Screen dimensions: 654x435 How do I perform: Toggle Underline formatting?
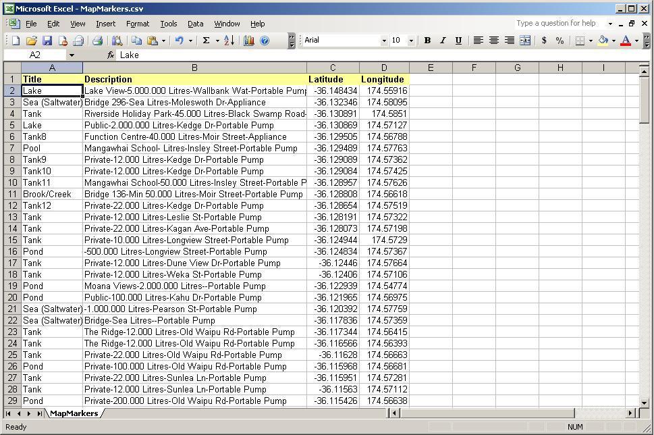pos(458,41)
